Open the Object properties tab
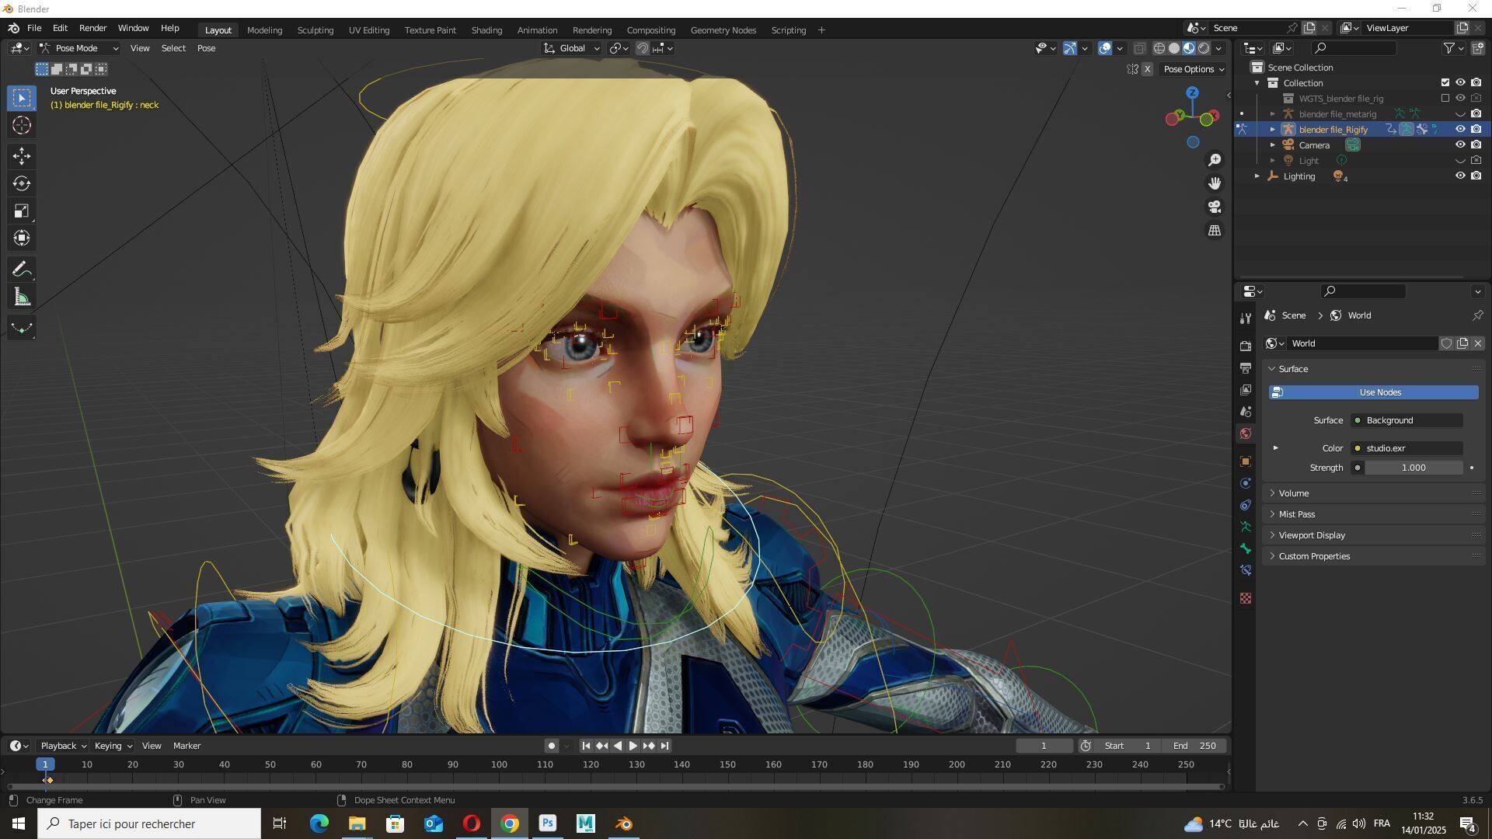Viewport: 1492px width, 839px height. [x=1246, y=461]
